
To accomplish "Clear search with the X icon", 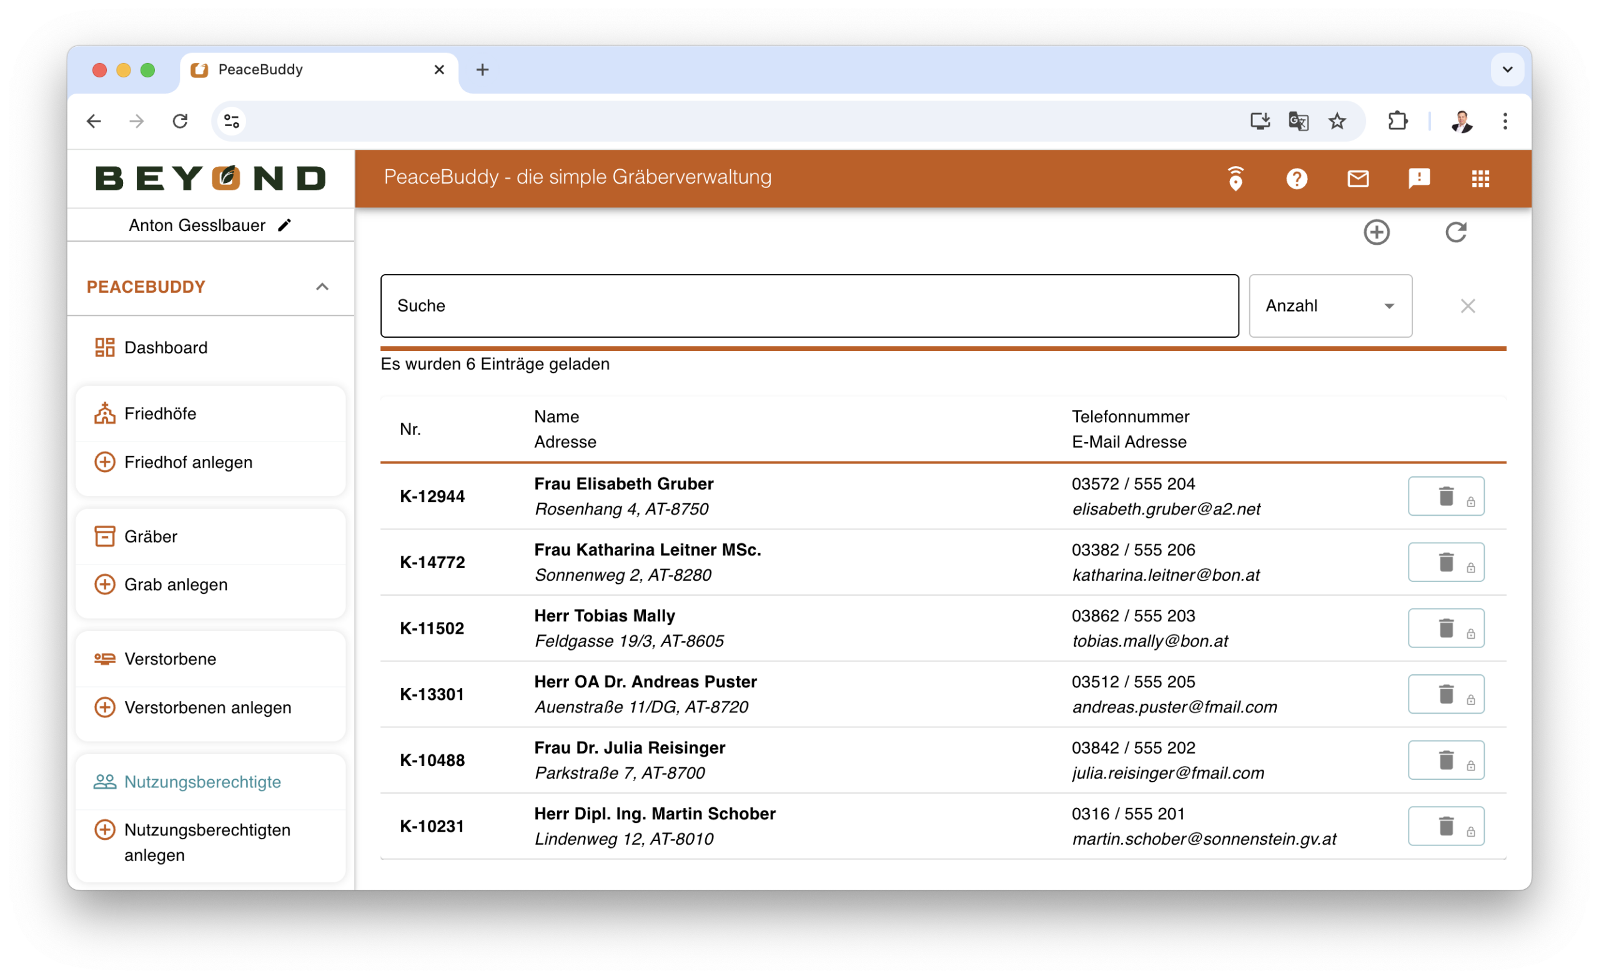I will (1467, 305).
